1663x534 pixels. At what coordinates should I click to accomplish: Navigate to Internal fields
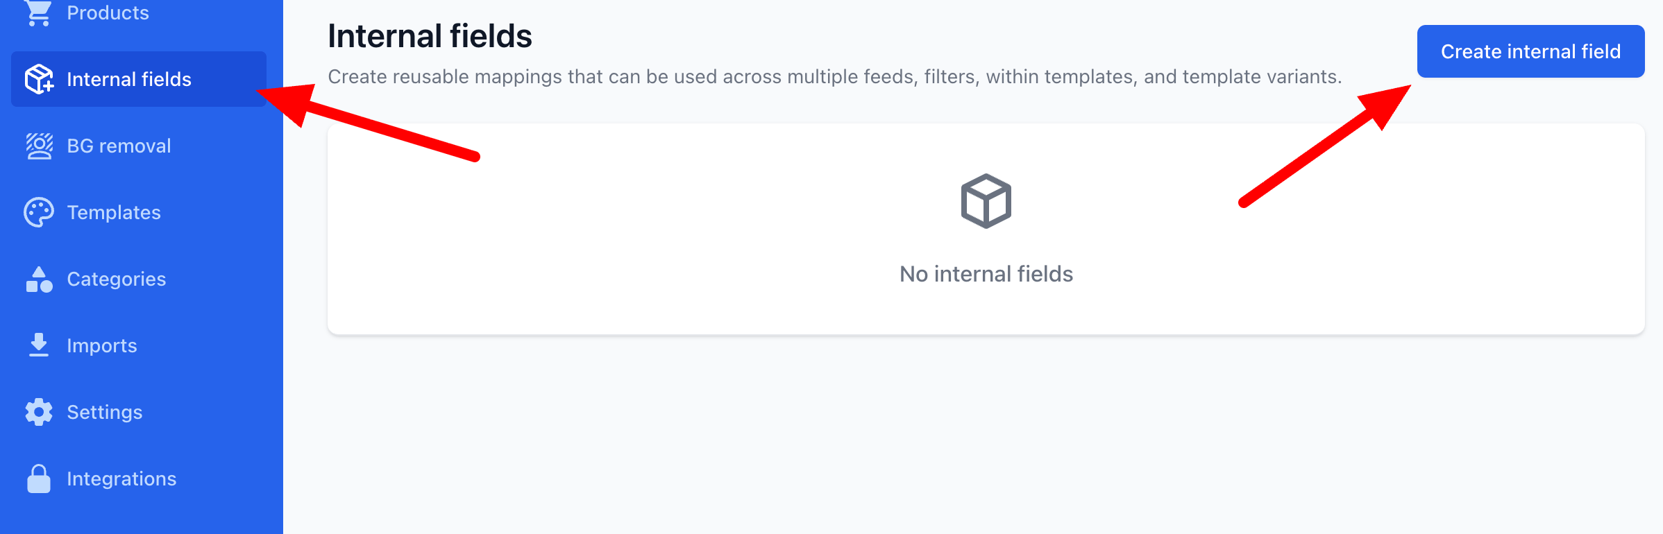pyautogui.click(x=129, y=78)
